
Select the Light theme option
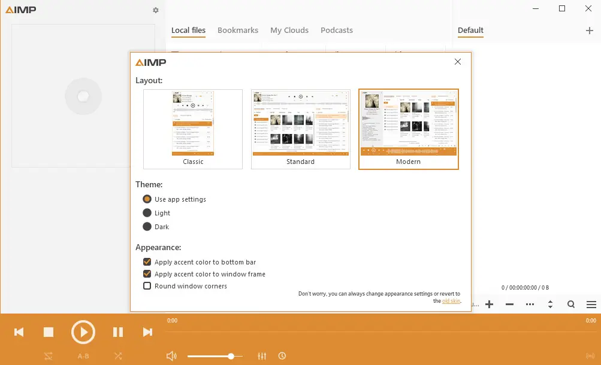click(156, 213)
